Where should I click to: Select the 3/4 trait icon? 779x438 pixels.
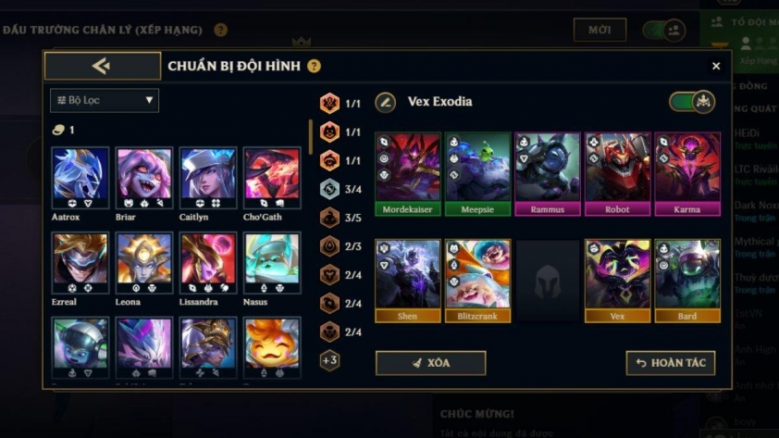click(329, 189)
